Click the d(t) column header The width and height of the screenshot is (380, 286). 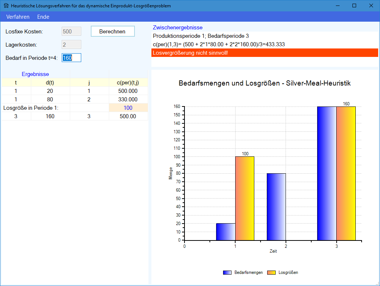(x=50, y=83)
